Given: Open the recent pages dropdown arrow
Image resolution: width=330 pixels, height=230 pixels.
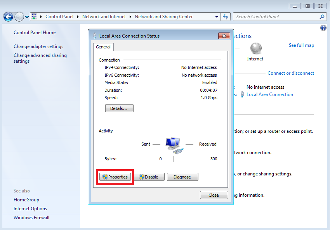Looking at the screenshot, I should point(27,17).
